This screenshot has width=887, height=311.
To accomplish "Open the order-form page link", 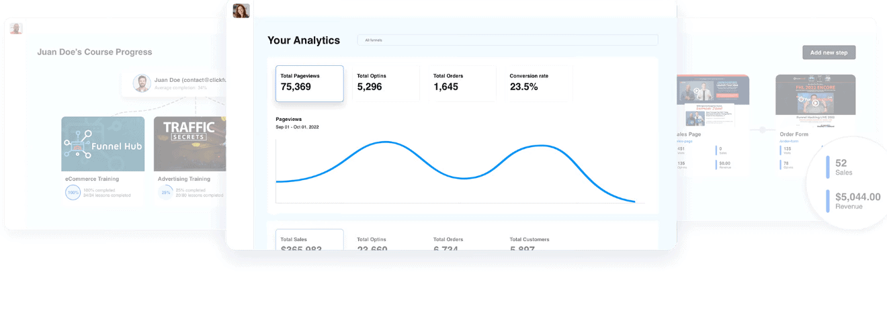I will [x=788, y=141].
